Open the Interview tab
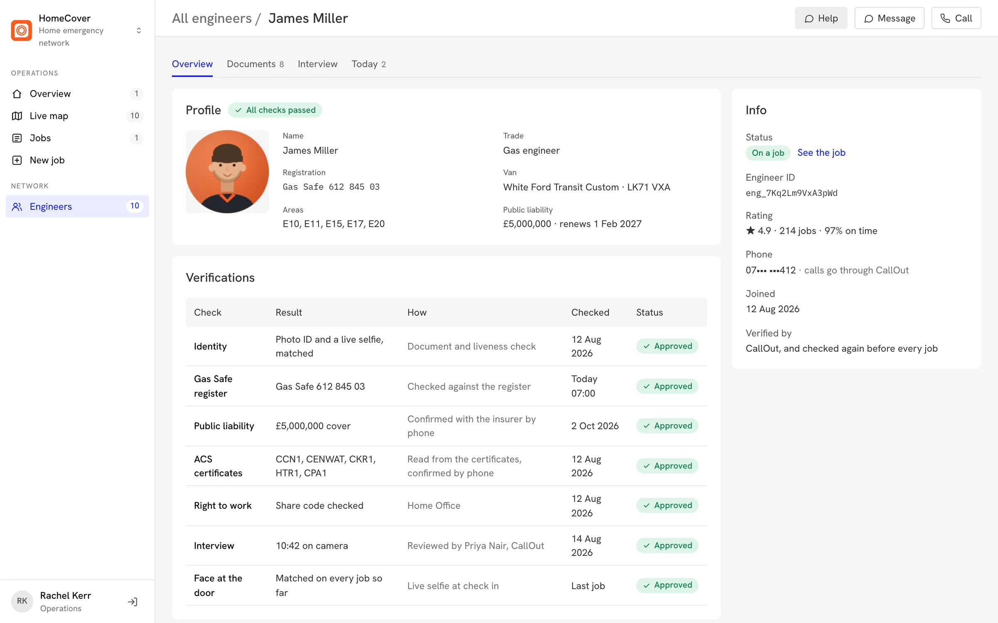 point(317,64)
